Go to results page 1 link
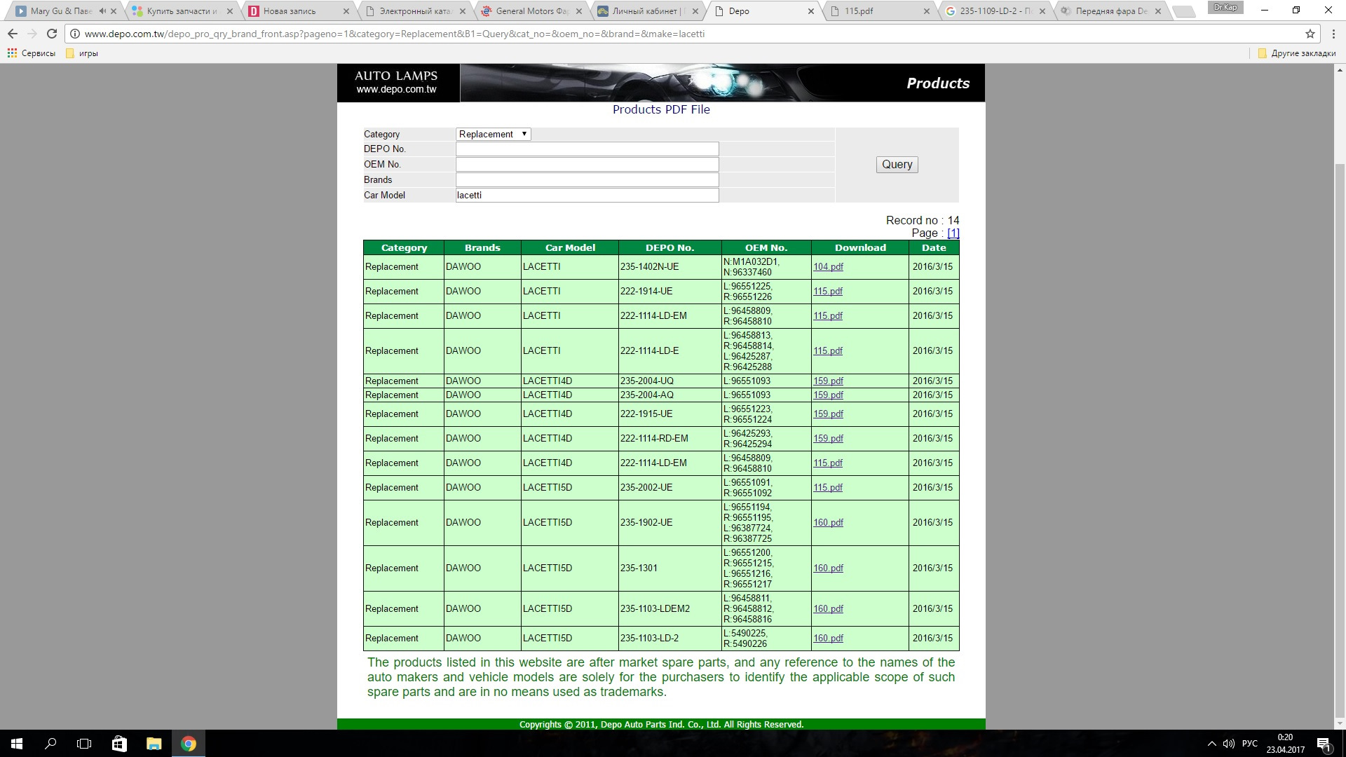Viewport: 1346px width, 757px height. [x=953, y=233]
